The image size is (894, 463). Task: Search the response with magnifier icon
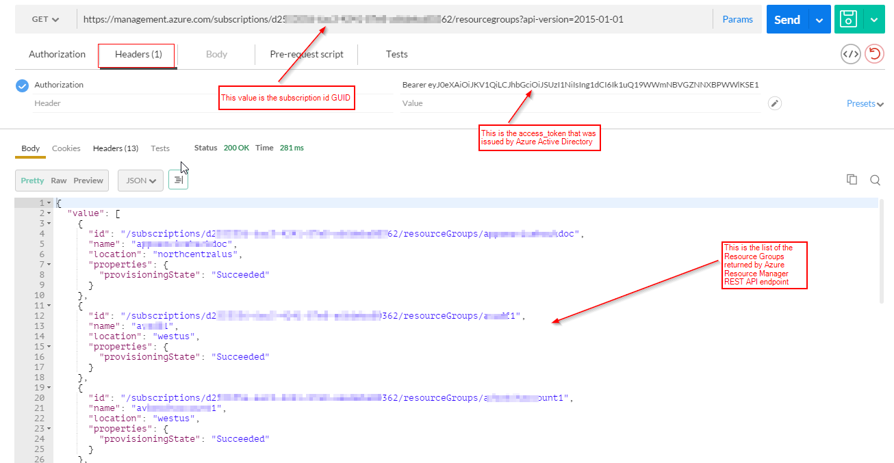click(x=875, y=181)
